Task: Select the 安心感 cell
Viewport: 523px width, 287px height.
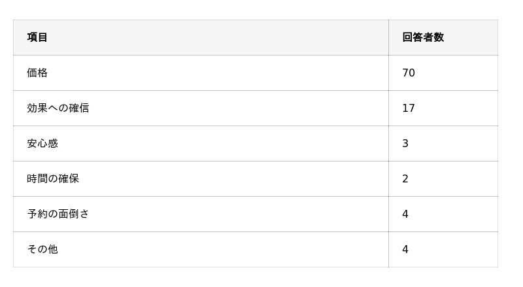Action: [42, 143]
